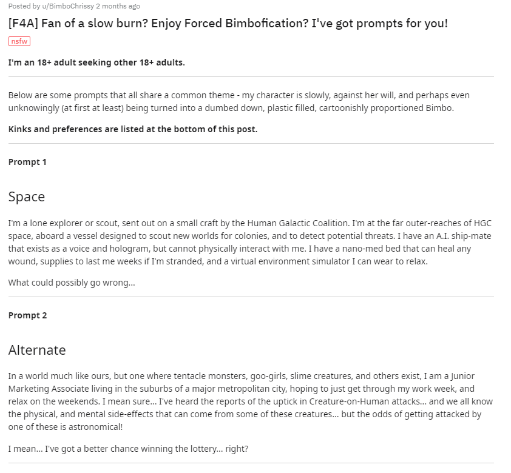Click the divider line above "Prompt 2"
The height and width of the screenshot is (473, 511).
tap(251, 297)
